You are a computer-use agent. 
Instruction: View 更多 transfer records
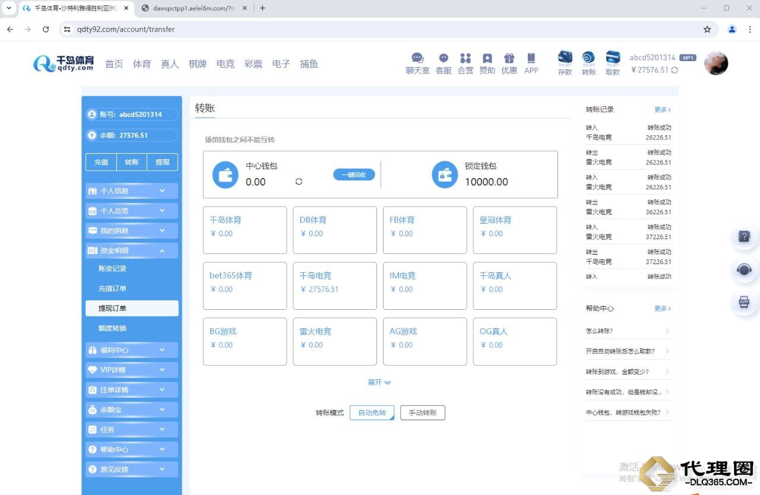[663, 110]
